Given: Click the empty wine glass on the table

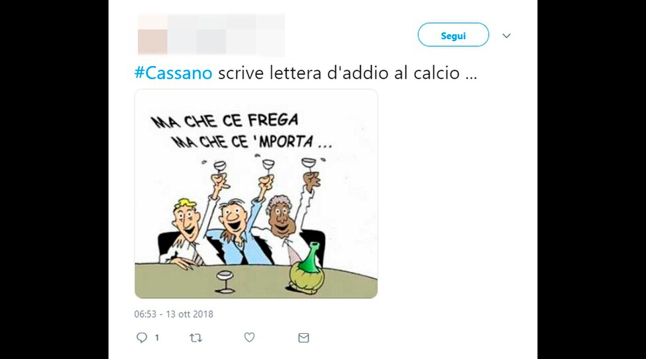Looking at the screenshot, I should tap(225, 282).
